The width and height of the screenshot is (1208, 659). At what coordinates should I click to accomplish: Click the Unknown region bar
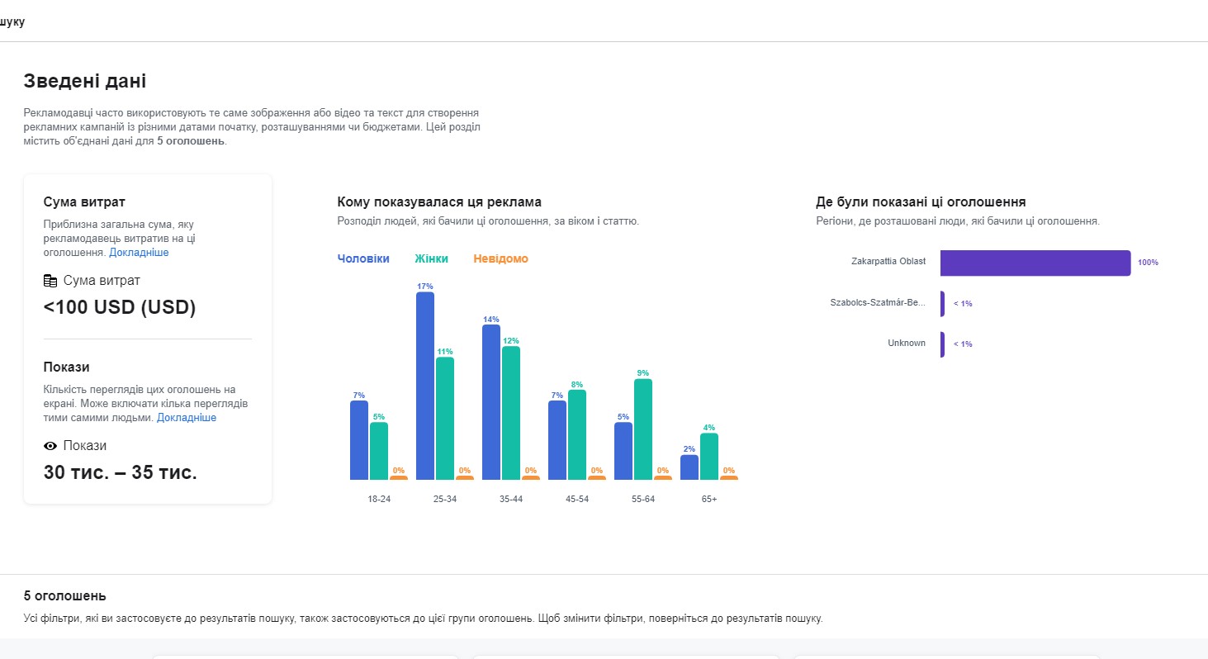point(942,344)
